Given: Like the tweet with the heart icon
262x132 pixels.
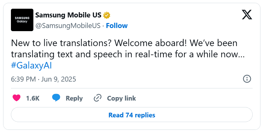Looking at the screenshot, I should [x=17, y=98].
